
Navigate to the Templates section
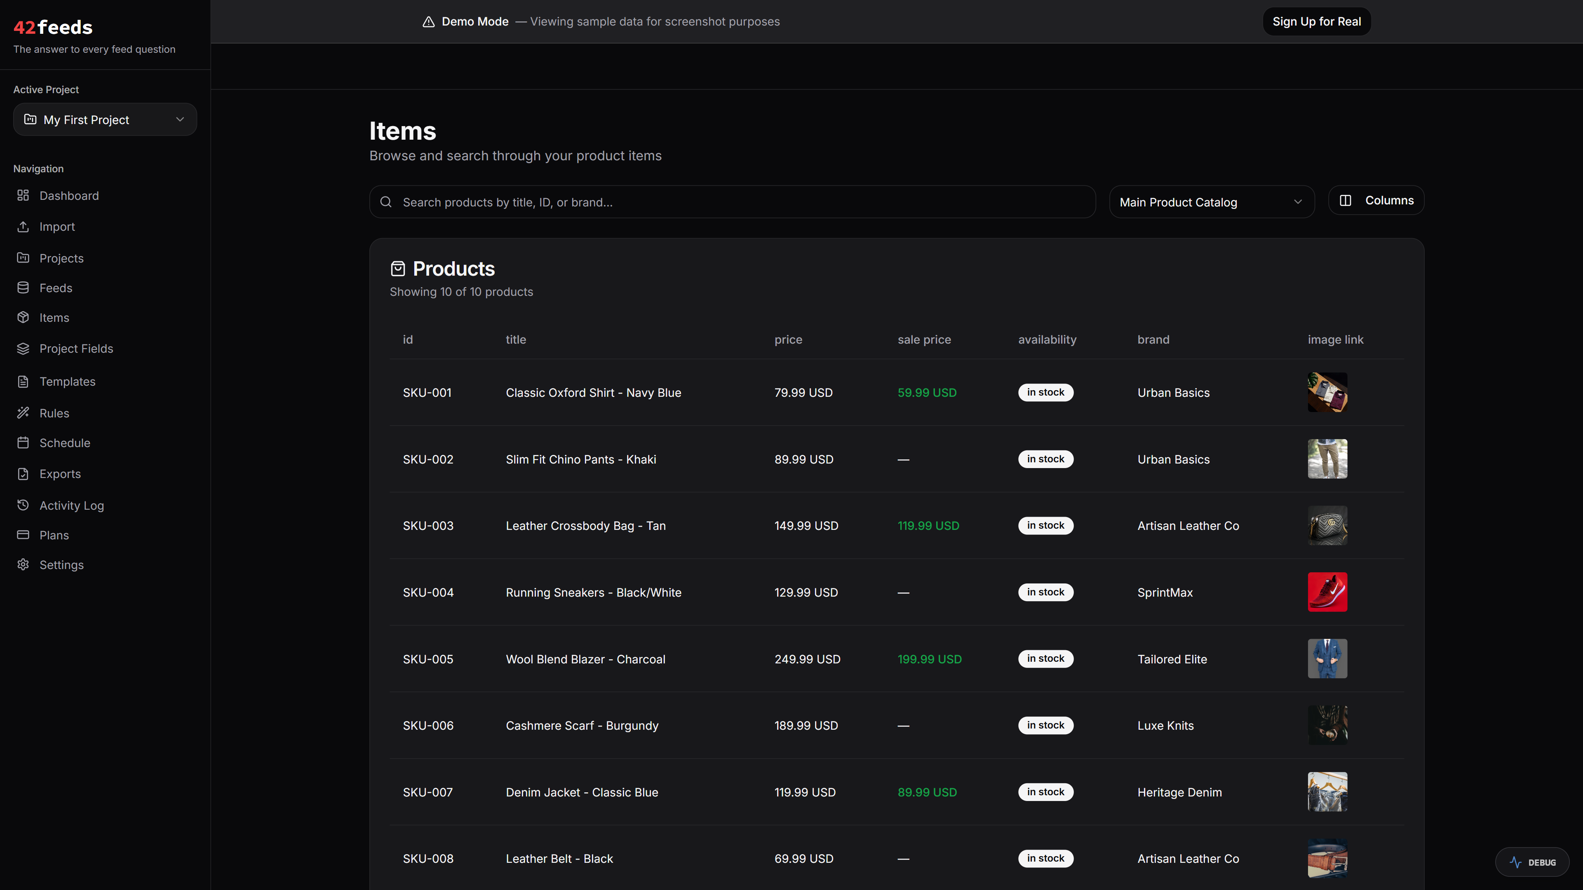(67, 381)
